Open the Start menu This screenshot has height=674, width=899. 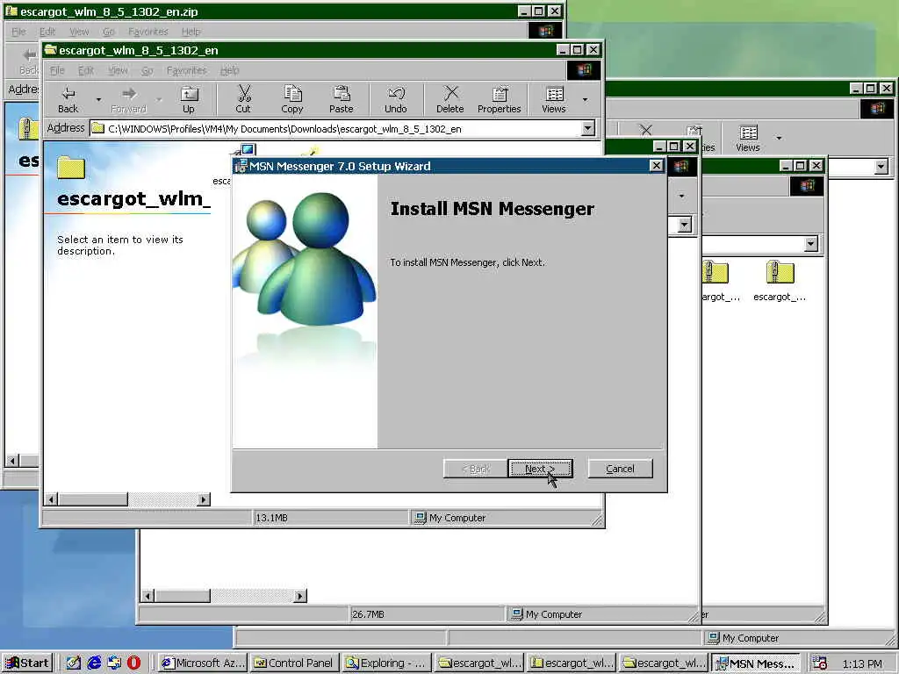27,663
